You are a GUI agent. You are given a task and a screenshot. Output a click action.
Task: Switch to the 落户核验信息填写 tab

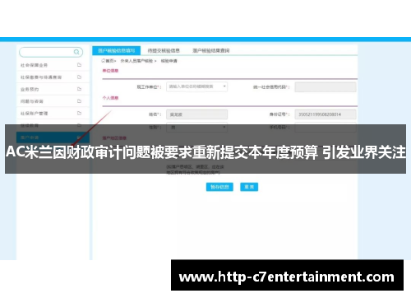tap(117, 50)
